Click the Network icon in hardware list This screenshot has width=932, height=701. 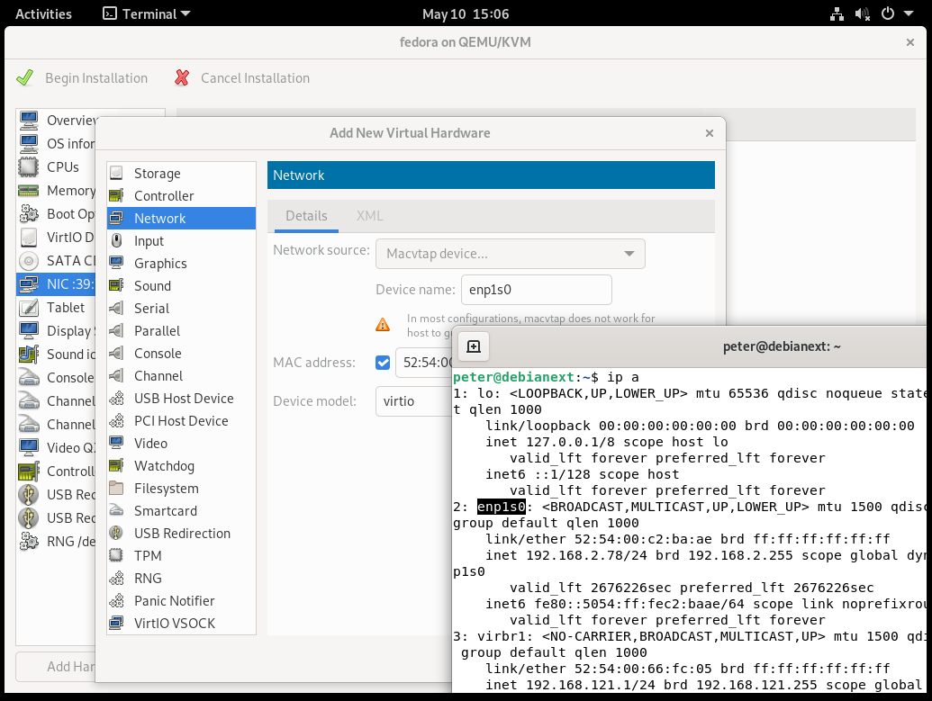point(116,219)
